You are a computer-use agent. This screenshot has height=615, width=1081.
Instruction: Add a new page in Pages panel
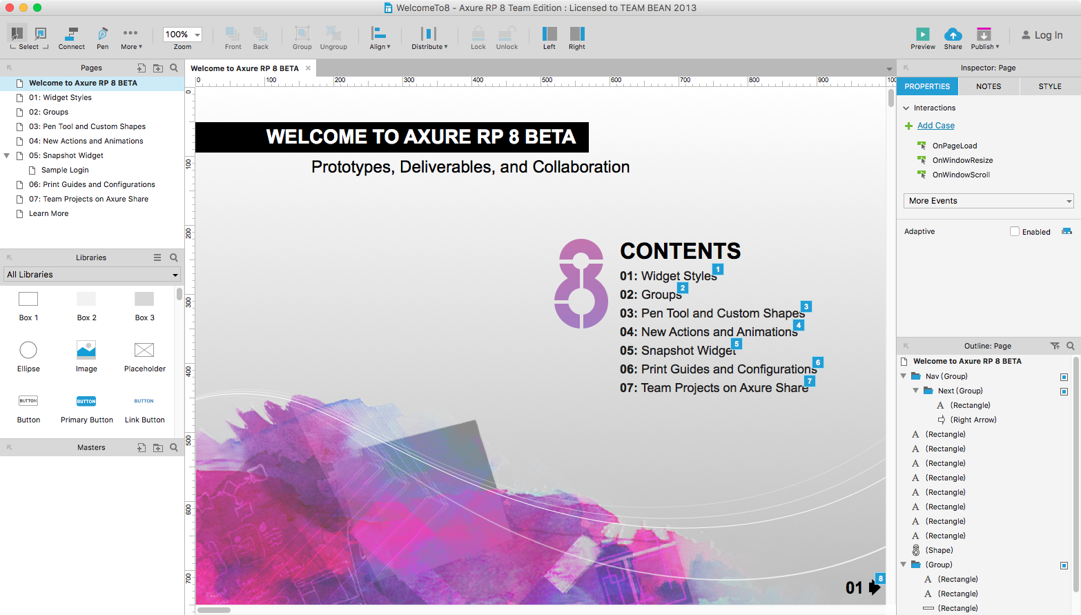(142, 68)
